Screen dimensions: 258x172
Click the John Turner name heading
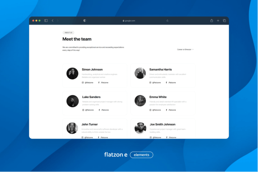90,124
